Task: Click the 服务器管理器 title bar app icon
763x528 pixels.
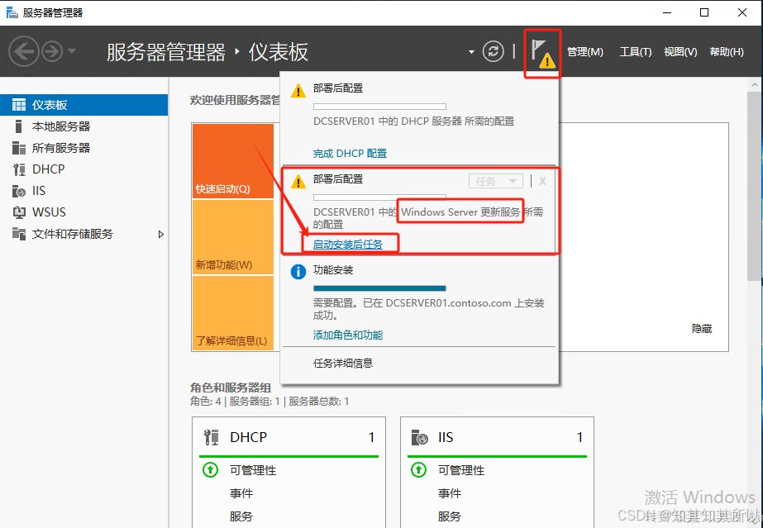Action: point(12,12)
